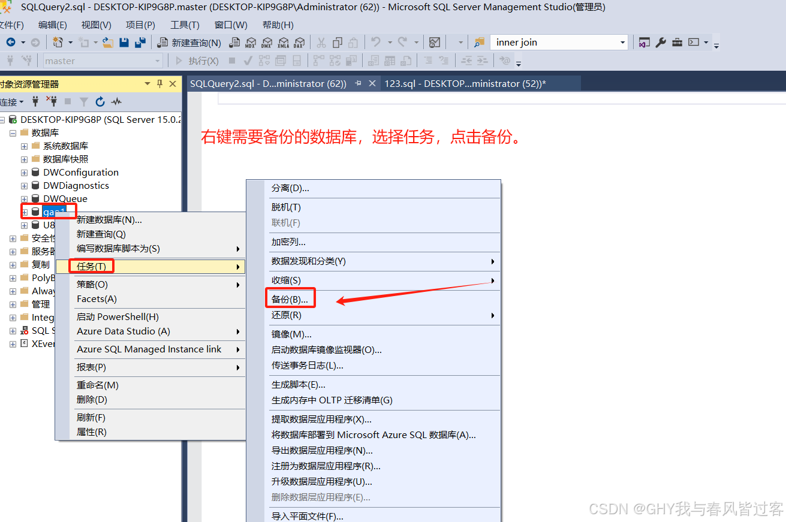Expand the DWConfiguration database node
This screenshot has height=522, width=786.
[x=24, y=173]
